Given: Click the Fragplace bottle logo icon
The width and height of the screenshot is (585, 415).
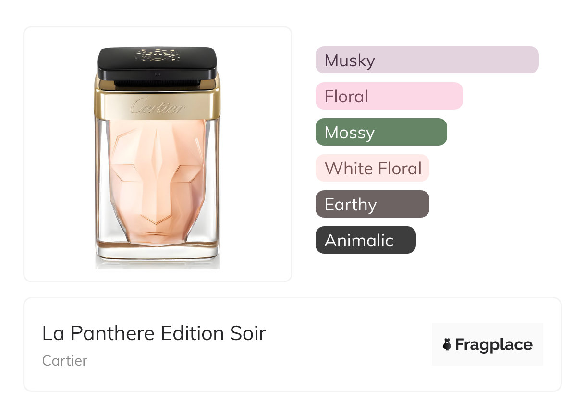Looking at the screenshot, I should point(447,344).
